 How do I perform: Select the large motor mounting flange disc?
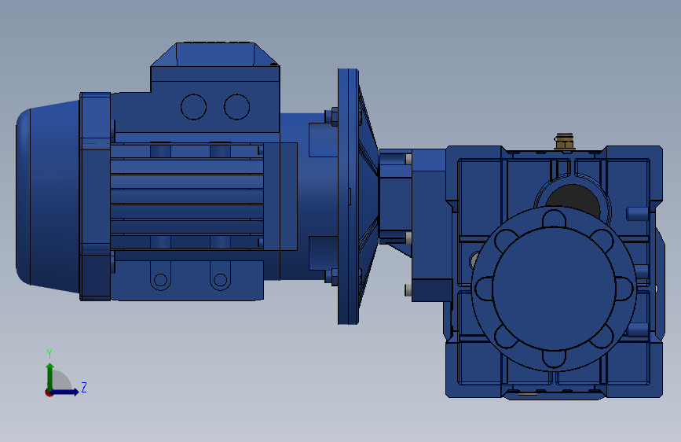(348, 196)
